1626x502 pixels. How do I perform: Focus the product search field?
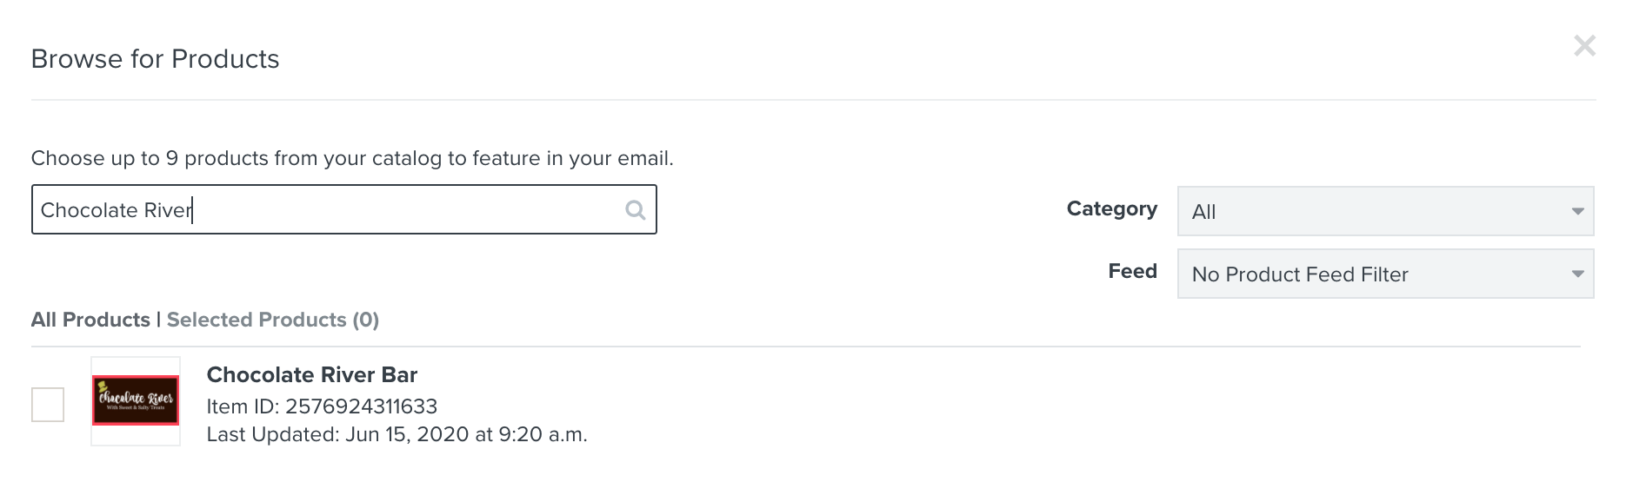click(343, 209)
